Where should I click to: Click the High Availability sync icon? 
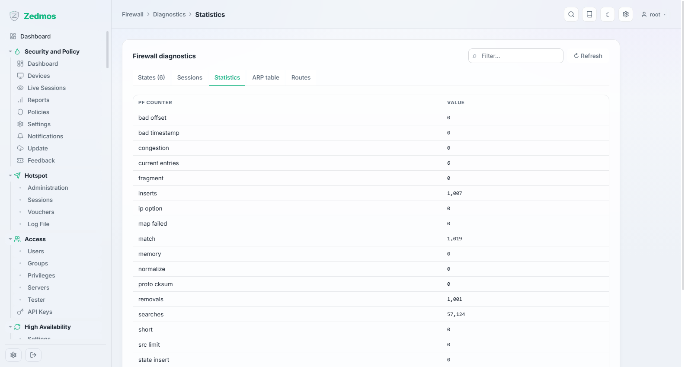(17, 327)
